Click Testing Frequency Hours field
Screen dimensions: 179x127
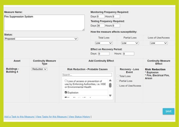pyautogui.click(x=116, y=26)
